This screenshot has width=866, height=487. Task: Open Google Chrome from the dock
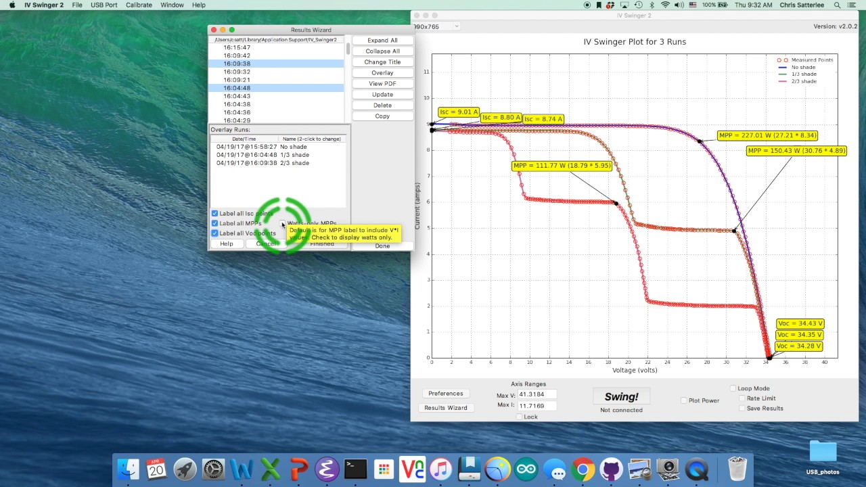click(x=583, y=469)
